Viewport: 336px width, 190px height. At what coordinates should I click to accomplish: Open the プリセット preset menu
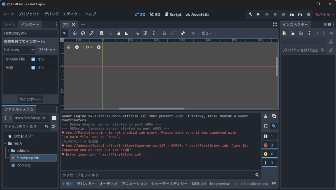coord(47,50)
